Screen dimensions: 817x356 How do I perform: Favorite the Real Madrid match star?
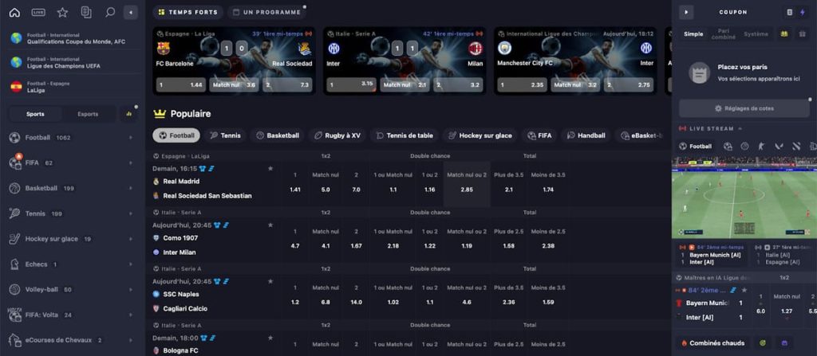270,169
